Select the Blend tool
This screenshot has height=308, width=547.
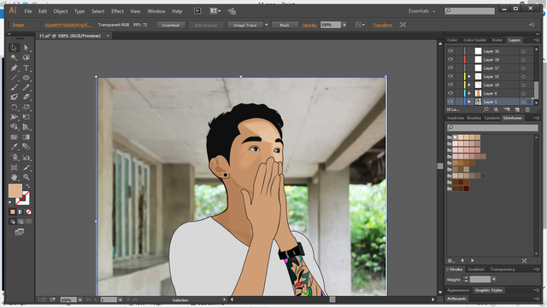[x=26, y=147]
